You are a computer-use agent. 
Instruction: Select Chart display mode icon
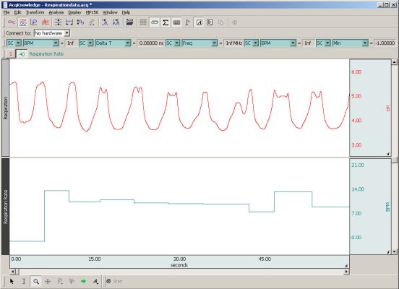tap(23, 22)
